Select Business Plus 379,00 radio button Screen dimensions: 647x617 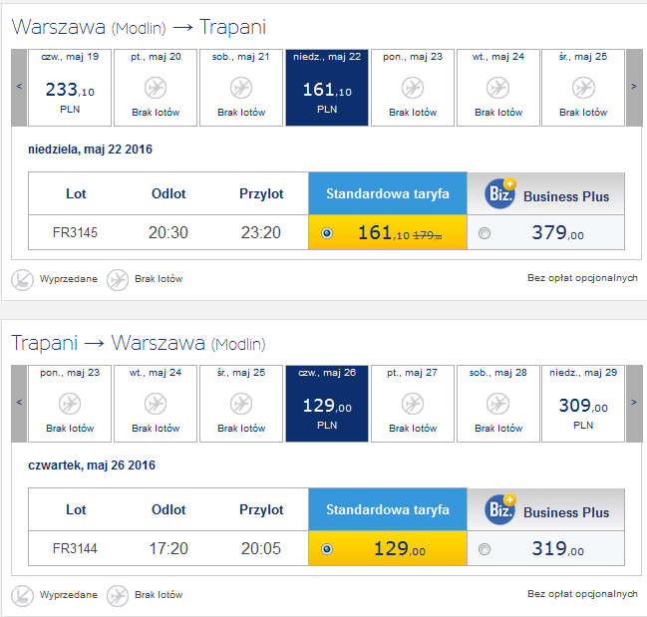(485, 234)
